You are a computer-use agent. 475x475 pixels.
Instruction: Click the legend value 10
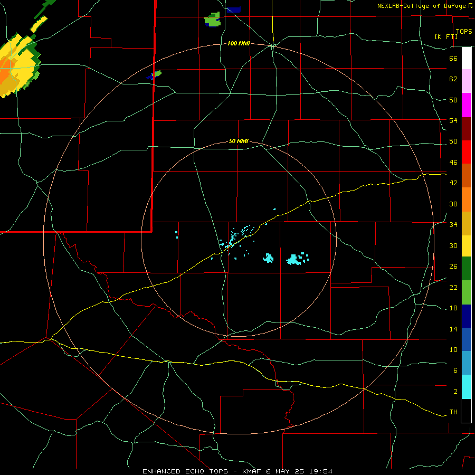[453, 350]
